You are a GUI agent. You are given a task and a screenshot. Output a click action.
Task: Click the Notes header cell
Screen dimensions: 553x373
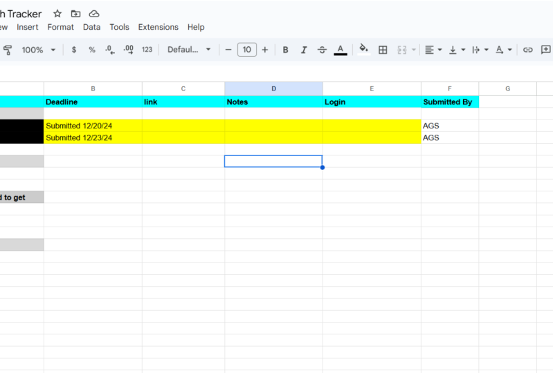[x=273, y=102]
